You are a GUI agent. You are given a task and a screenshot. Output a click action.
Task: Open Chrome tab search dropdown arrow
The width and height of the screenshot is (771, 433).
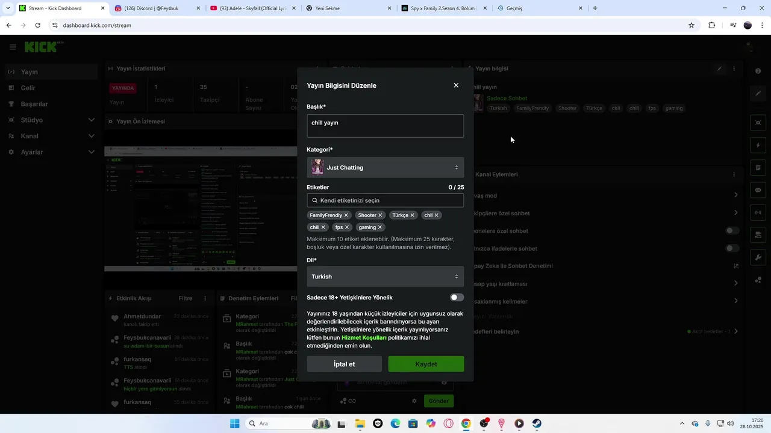point(8,8)
